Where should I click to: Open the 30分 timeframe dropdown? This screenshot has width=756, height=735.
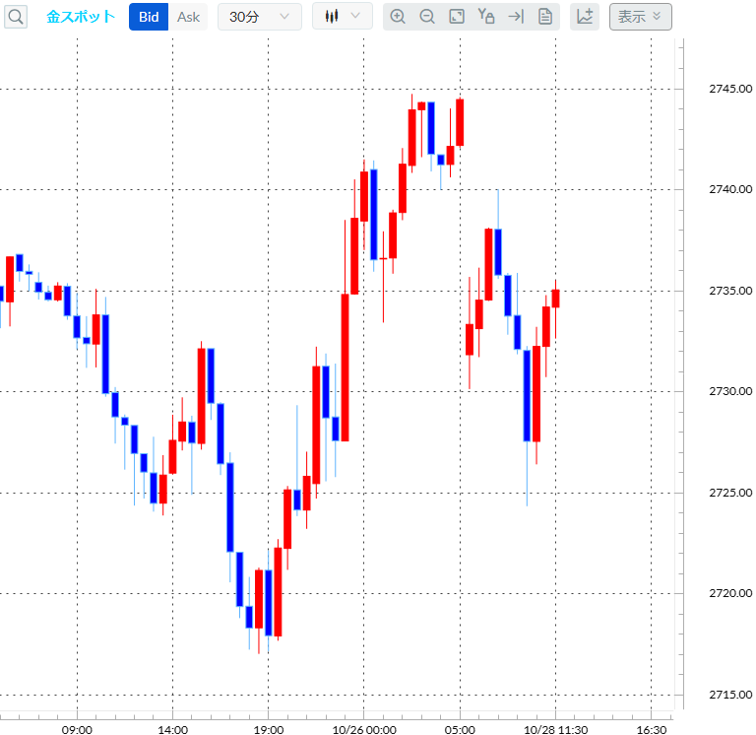[260, 17]
